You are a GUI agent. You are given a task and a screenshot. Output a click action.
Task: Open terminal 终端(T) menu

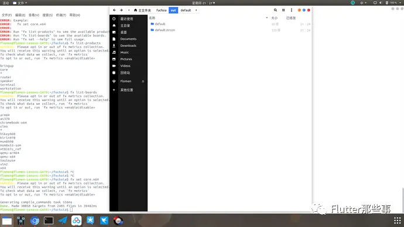pyautogui.click(x=61, y=15)
